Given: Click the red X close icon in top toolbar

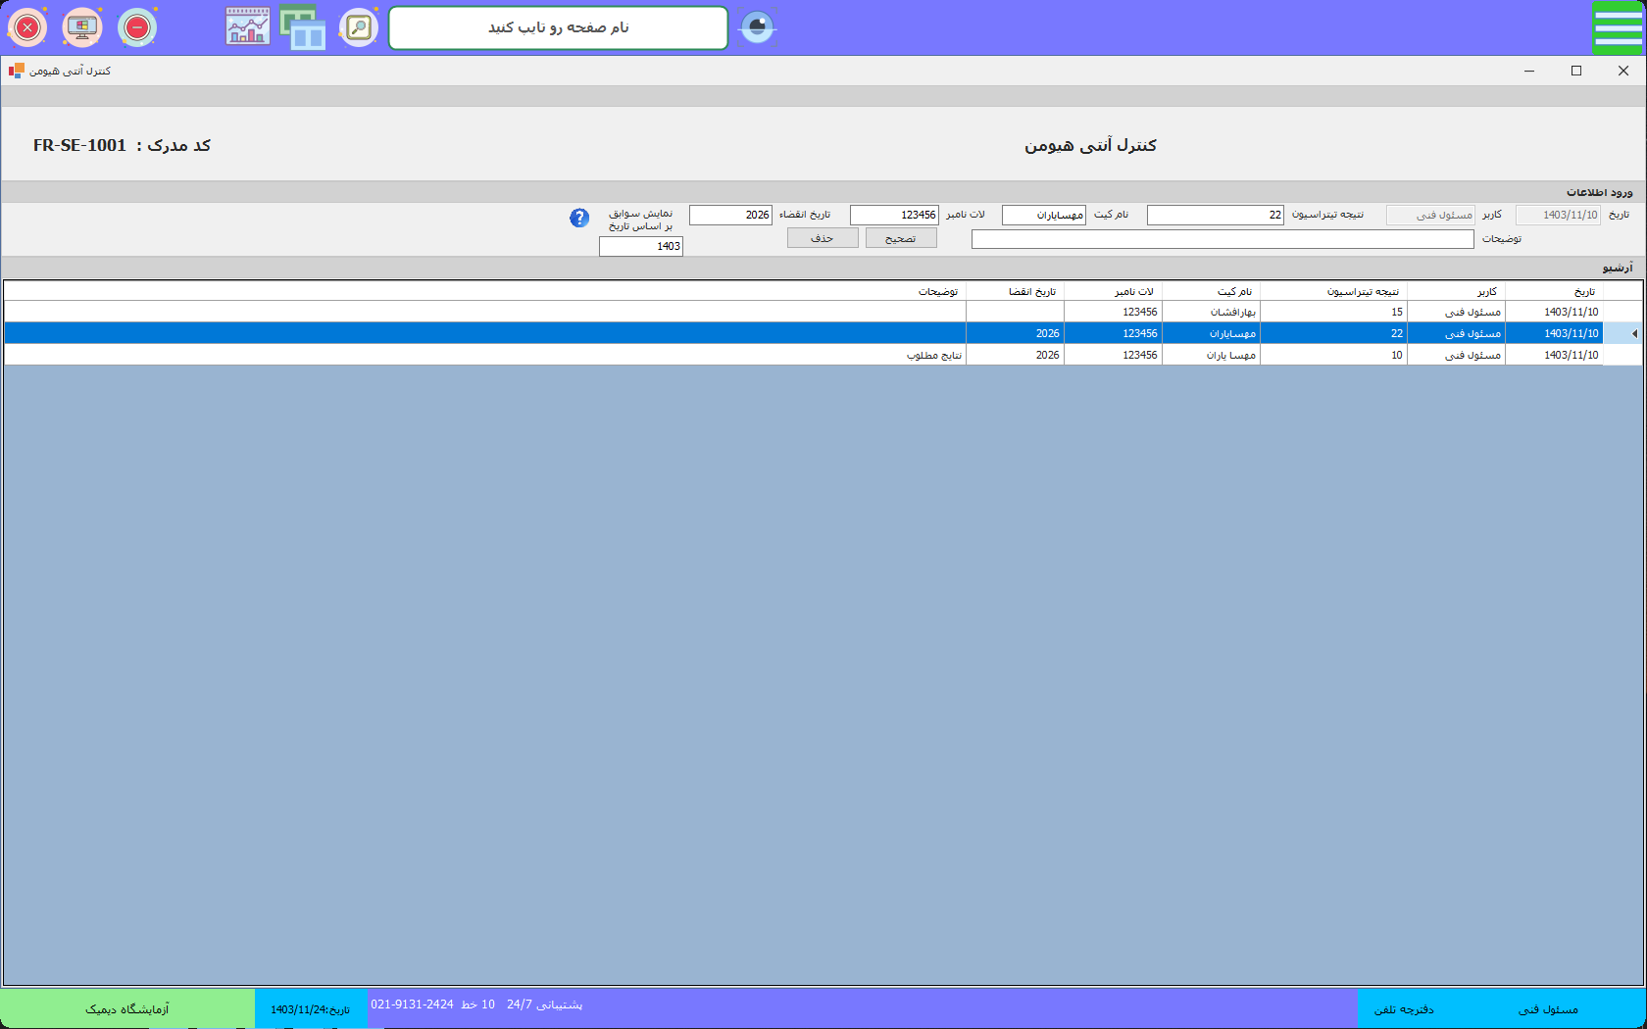Looking at the screenshot, I should [27, 27].
